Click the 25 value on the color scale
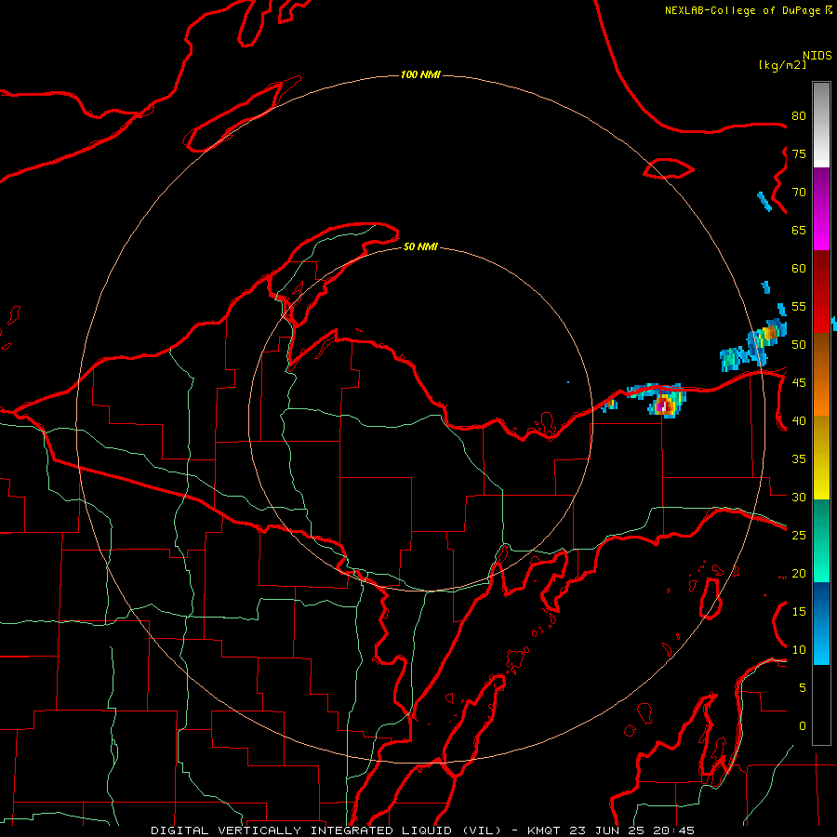Image resolution: width=837 pixels, height=837 pixels. (x=799, y=535)
